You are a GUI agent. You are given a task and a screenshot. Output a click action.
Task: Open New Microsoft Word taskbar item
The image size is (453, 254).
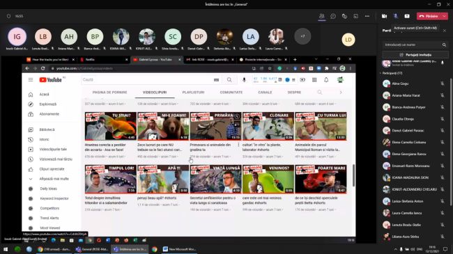point(179,249)
